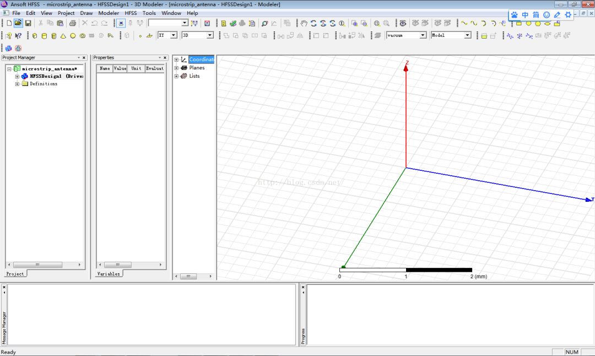Image resolution: width=595 pixels, height=356 pixels.
Task: Click the Value column header
Action: pyautogui.click(x=120, y=68)
